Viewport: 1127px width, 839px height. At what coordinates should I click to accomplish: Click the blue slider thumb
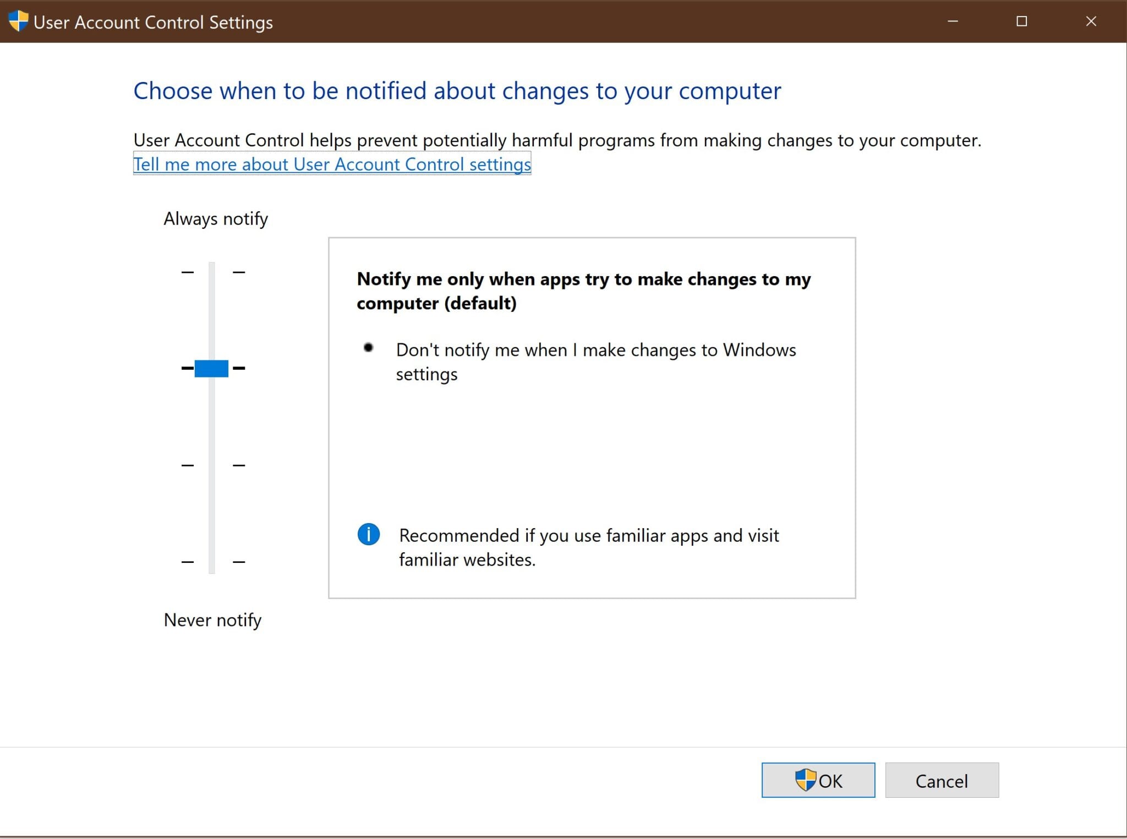(211, 368)
